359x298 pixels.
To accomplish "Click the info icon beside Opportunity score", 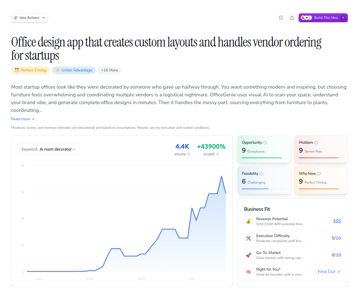I will click(x=265, y=142).
